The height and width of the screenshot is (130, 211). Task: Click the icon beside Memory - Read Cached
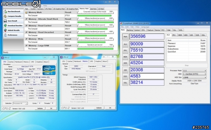pyautogui.click(x=26, y=26)
